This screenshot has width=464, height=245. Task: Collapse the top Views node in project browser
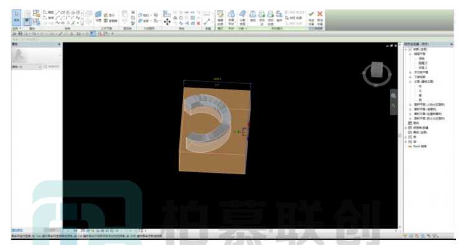click(406, 49)
